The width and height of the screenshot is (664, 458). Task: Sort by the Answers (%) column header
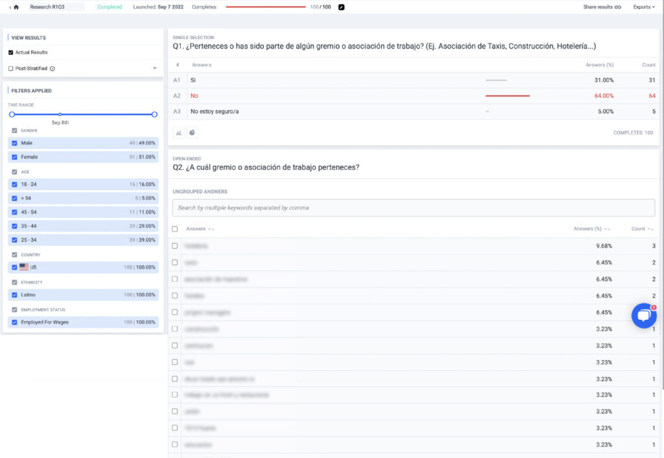(587, 229)
